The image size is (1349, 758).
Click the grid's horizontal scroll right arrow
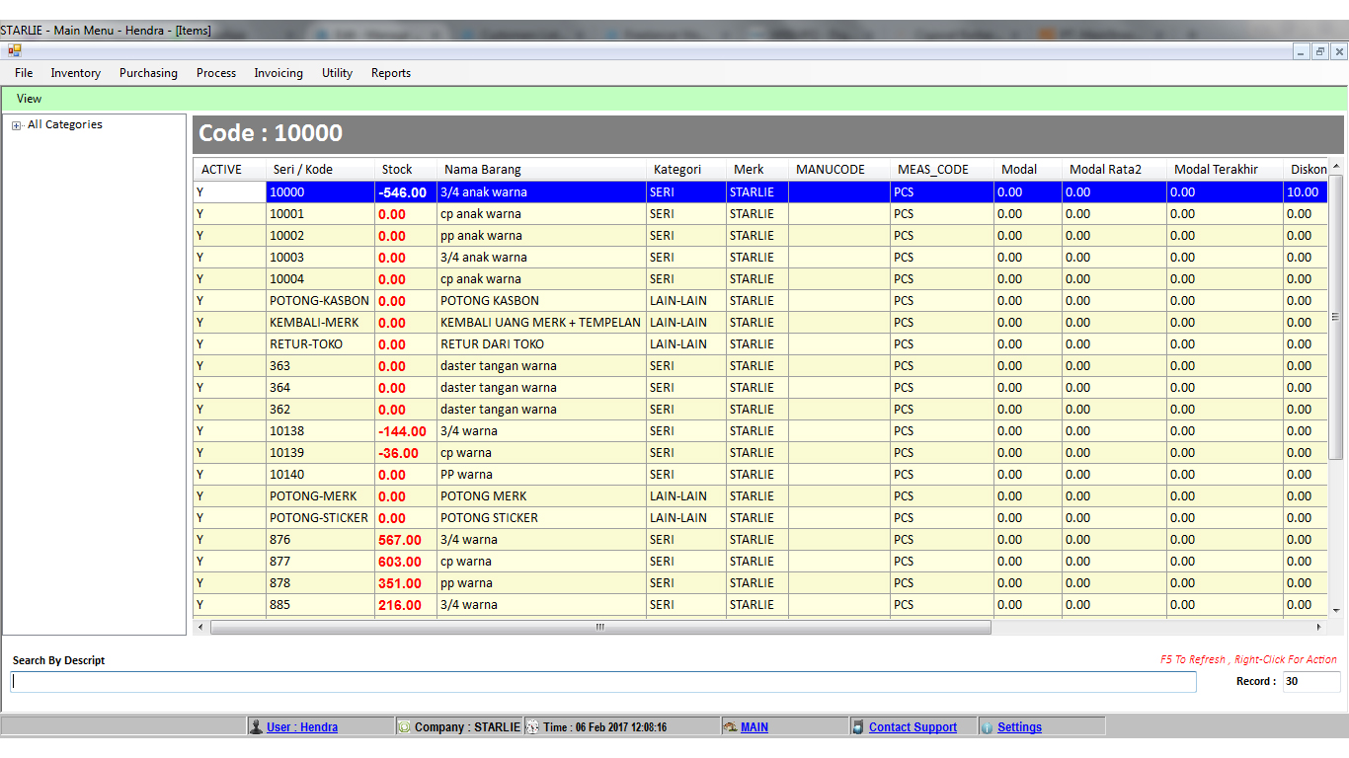pyautogui.click(x=1318, y=627)
